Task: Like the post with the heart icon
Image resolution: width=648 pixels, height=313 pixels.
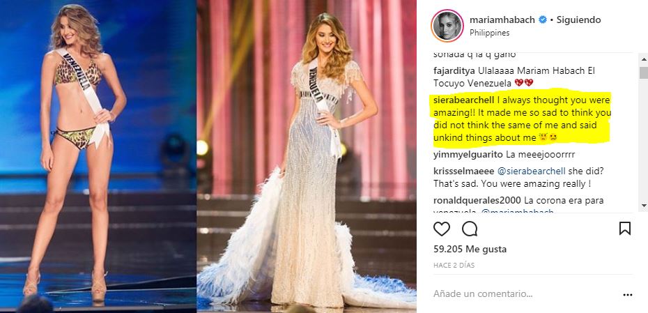Action: [x=441, y=229]
